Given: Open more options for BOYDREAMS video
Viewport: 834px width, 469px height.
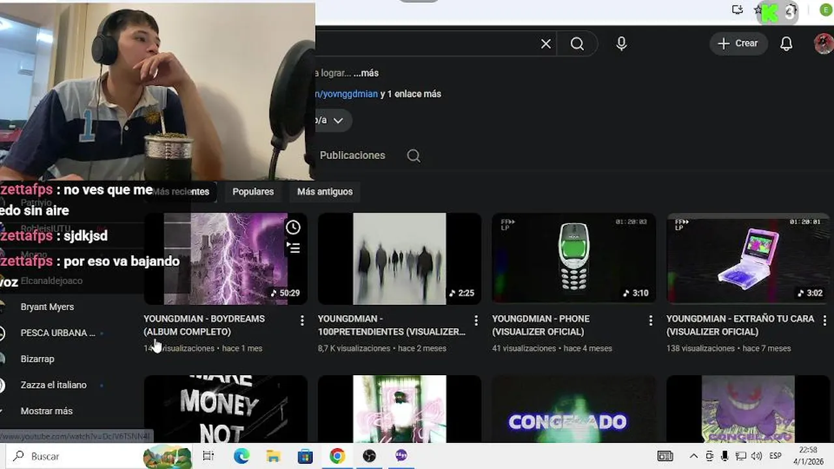Looking at the screenshot, I should coord(302,320).
